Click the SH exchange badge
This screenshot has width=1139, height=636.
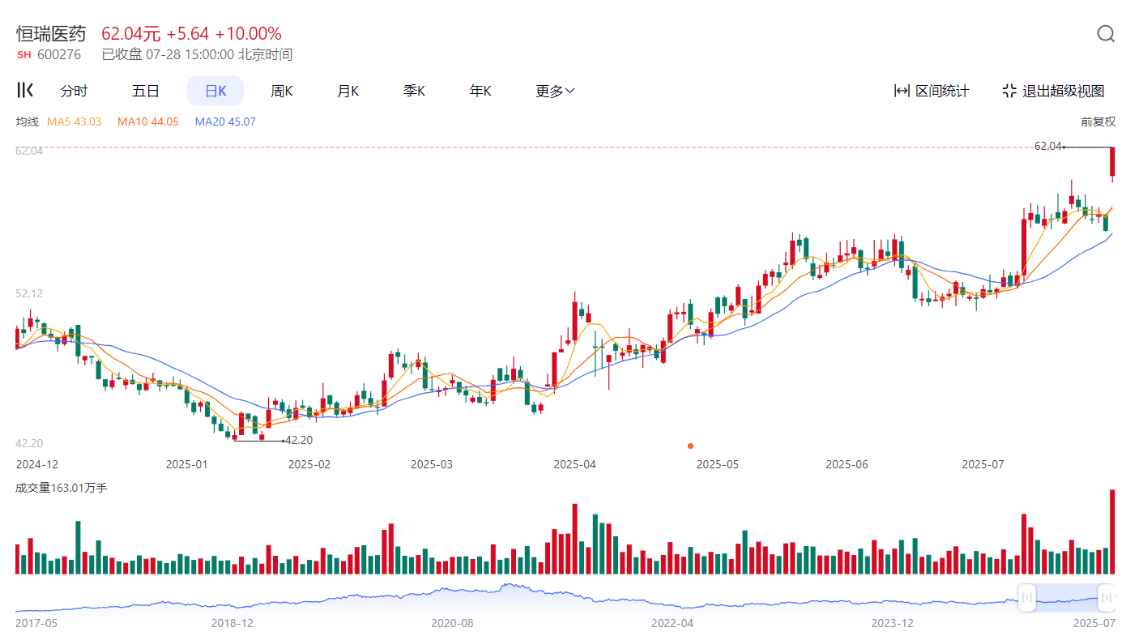point(23,55)
